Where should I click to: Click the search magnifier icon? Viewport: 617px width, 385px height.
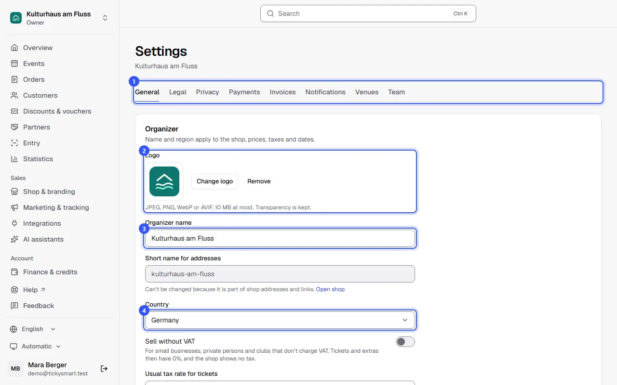(270, 13)
